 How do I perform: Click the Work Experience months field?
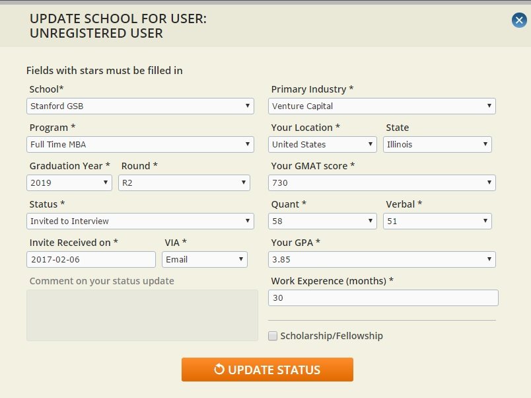pos(383,298)
